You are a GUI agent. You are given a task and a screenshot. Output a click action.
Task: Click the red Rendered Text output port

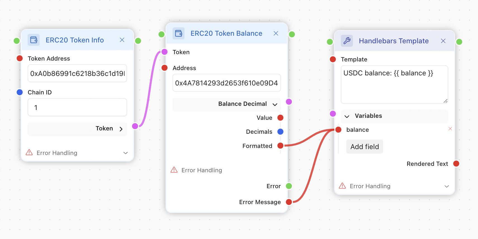point(456,164)
